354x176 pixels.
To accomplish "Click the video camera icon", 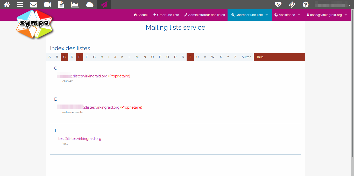I will coord(47,4).
